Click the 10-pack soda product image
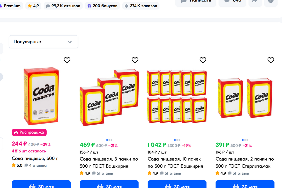 pos(177,97)
